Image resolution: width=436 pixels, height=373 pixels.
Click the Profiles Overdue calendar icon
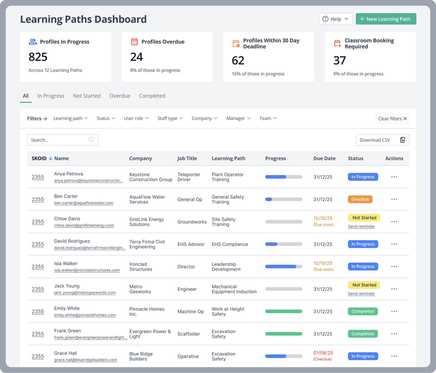[x=134, y=41]
